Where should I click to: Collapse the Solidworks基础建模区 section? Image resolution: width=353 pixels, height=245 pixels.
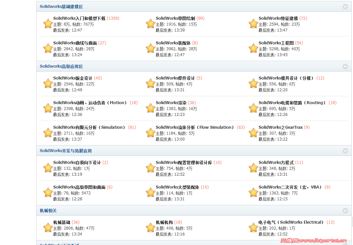(345, 7)
